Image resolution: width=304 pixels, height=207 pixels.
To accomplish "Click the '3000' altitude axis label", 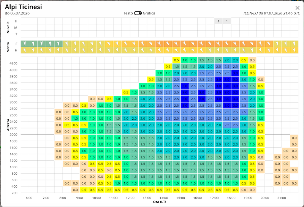I will 13,102.
